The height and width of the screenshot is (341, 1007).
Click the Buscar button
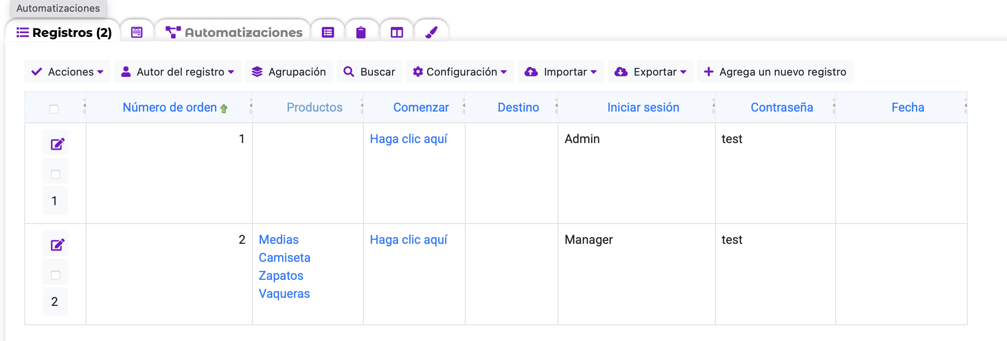[x=369, y=72]
